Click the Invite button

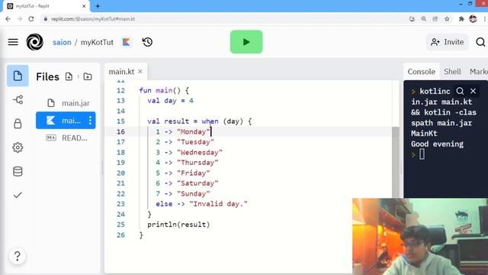[448, 42]
